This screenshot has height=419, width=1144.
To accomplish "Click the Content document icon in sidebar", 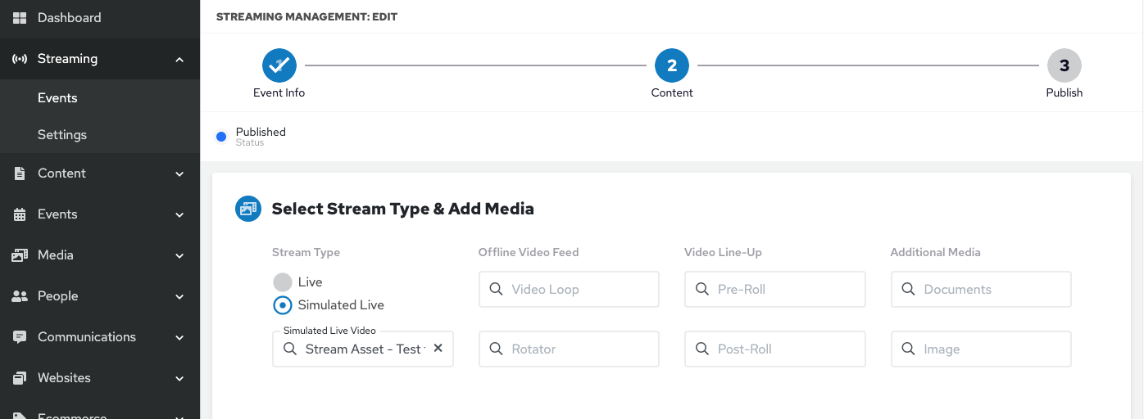I will [x=20, y=173].
